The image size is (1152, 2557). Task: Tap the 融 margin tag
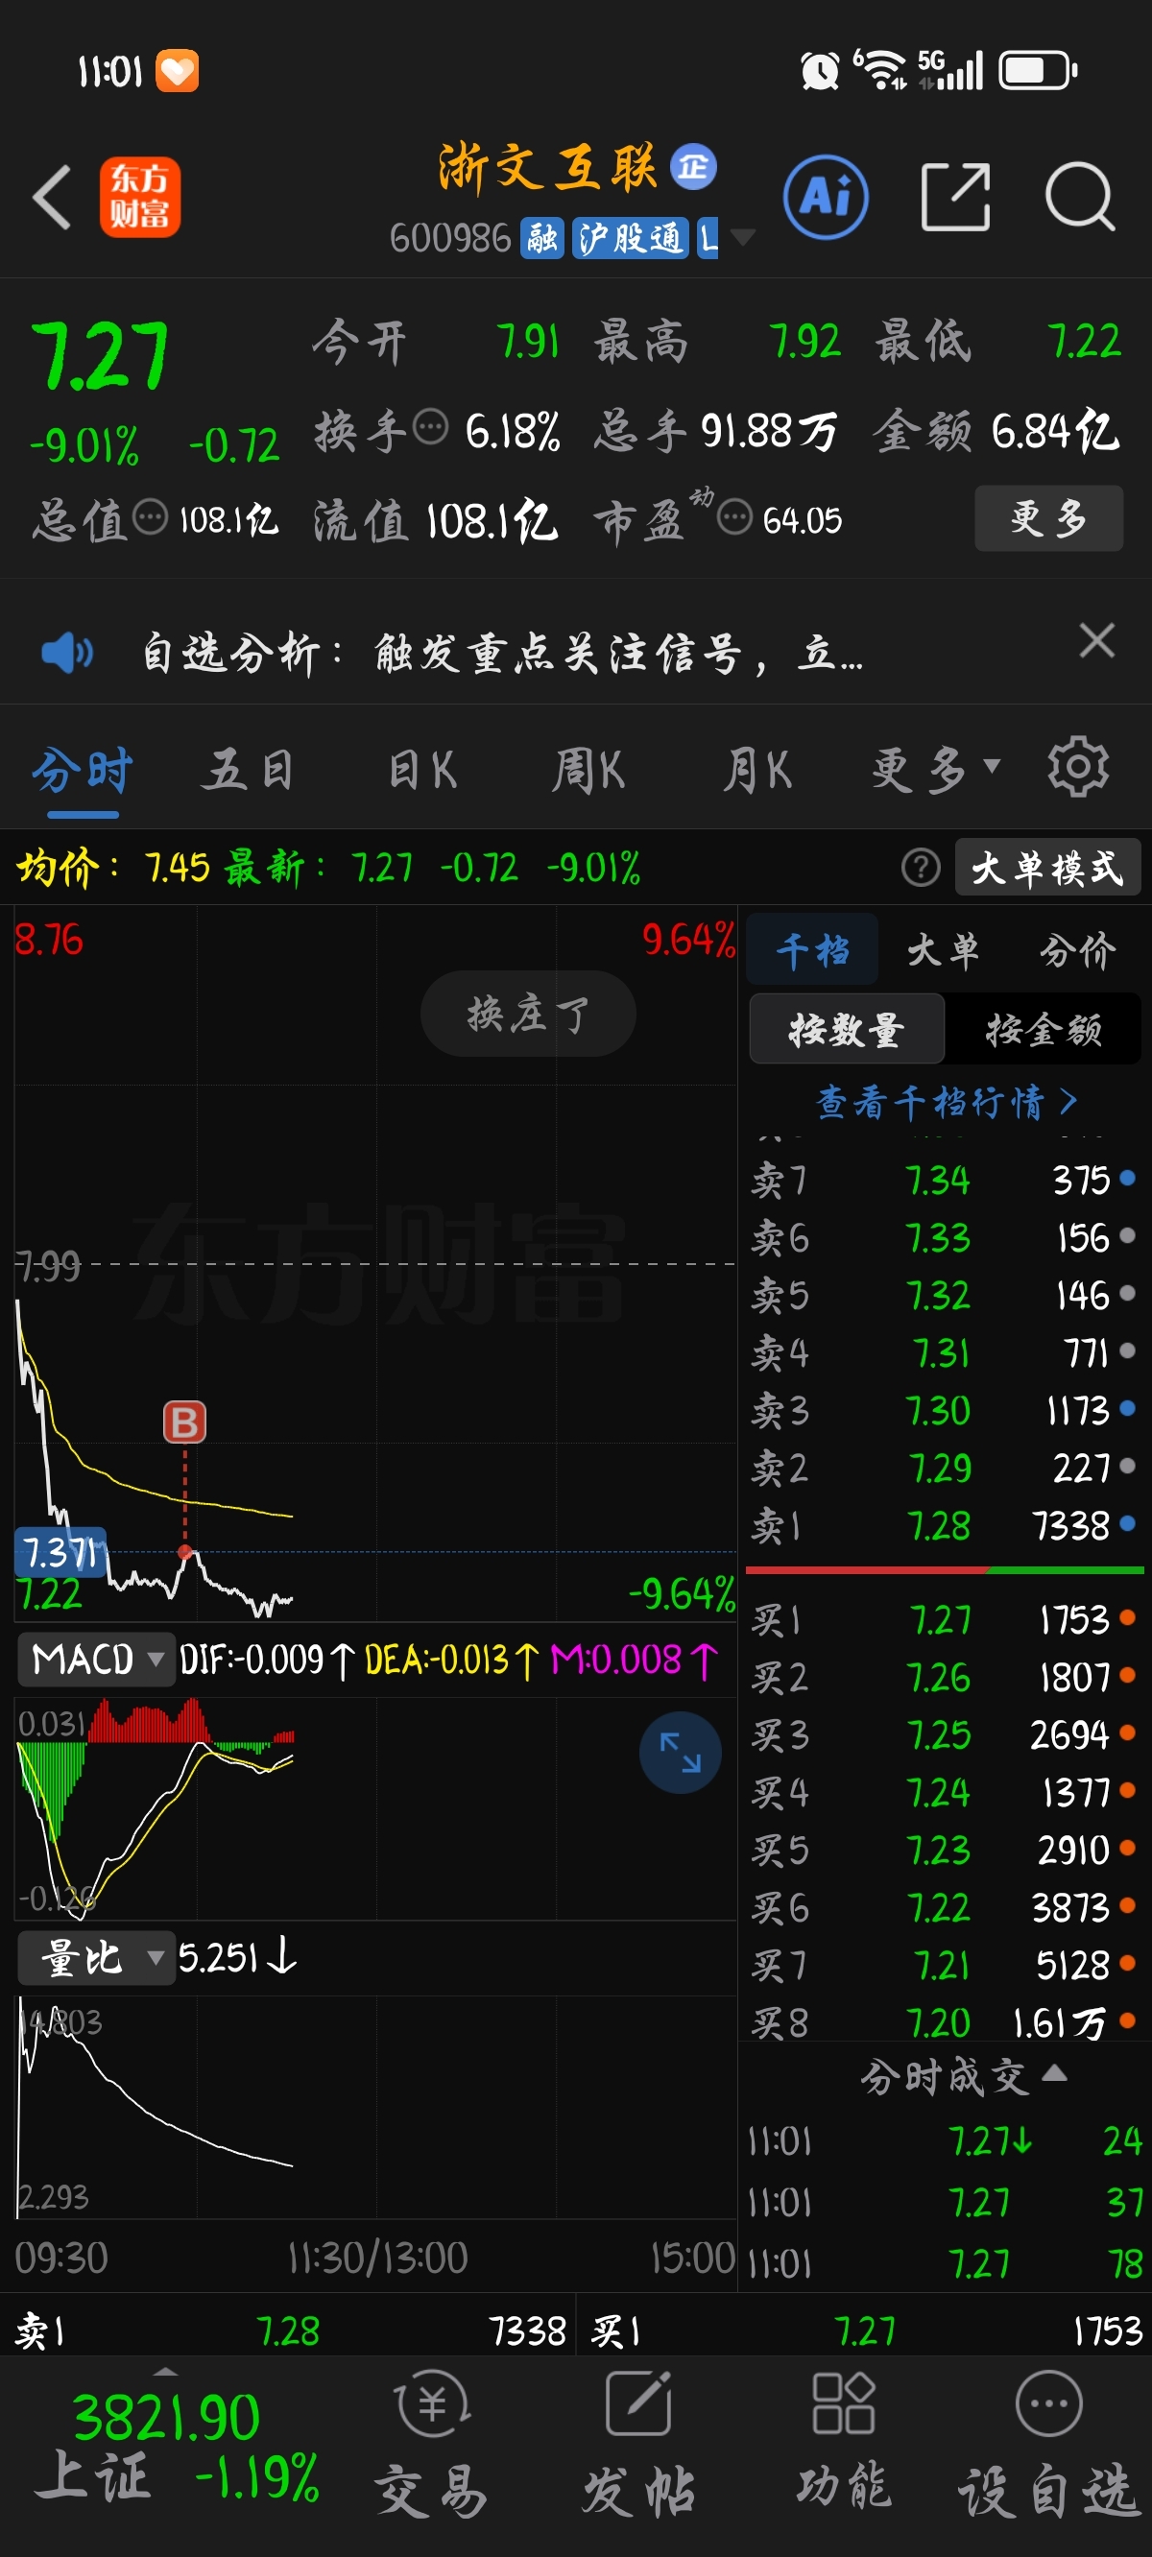click(542, 238)
